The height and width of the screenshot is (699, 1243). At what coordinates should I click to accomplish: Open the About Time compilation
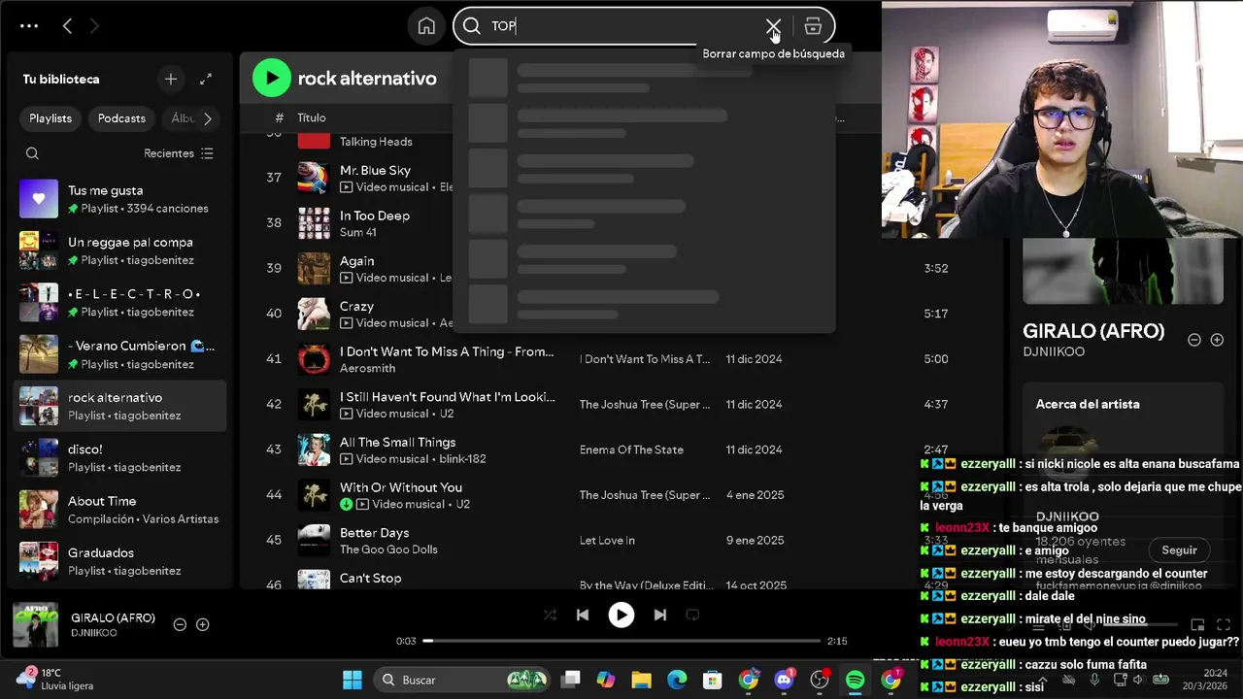click(121, 510)
